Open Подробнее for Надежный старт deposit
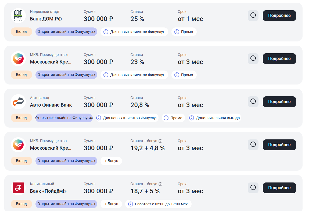Screen dimensions: 309x211 pos(279,16)
